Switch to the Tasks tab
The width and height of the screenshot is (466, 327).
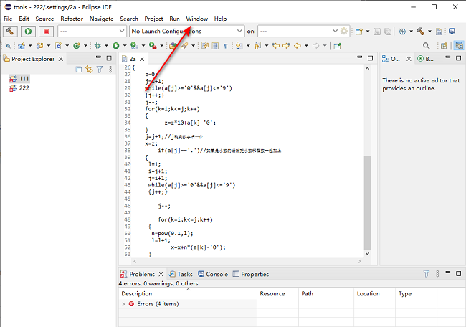[x=184, y=274]
